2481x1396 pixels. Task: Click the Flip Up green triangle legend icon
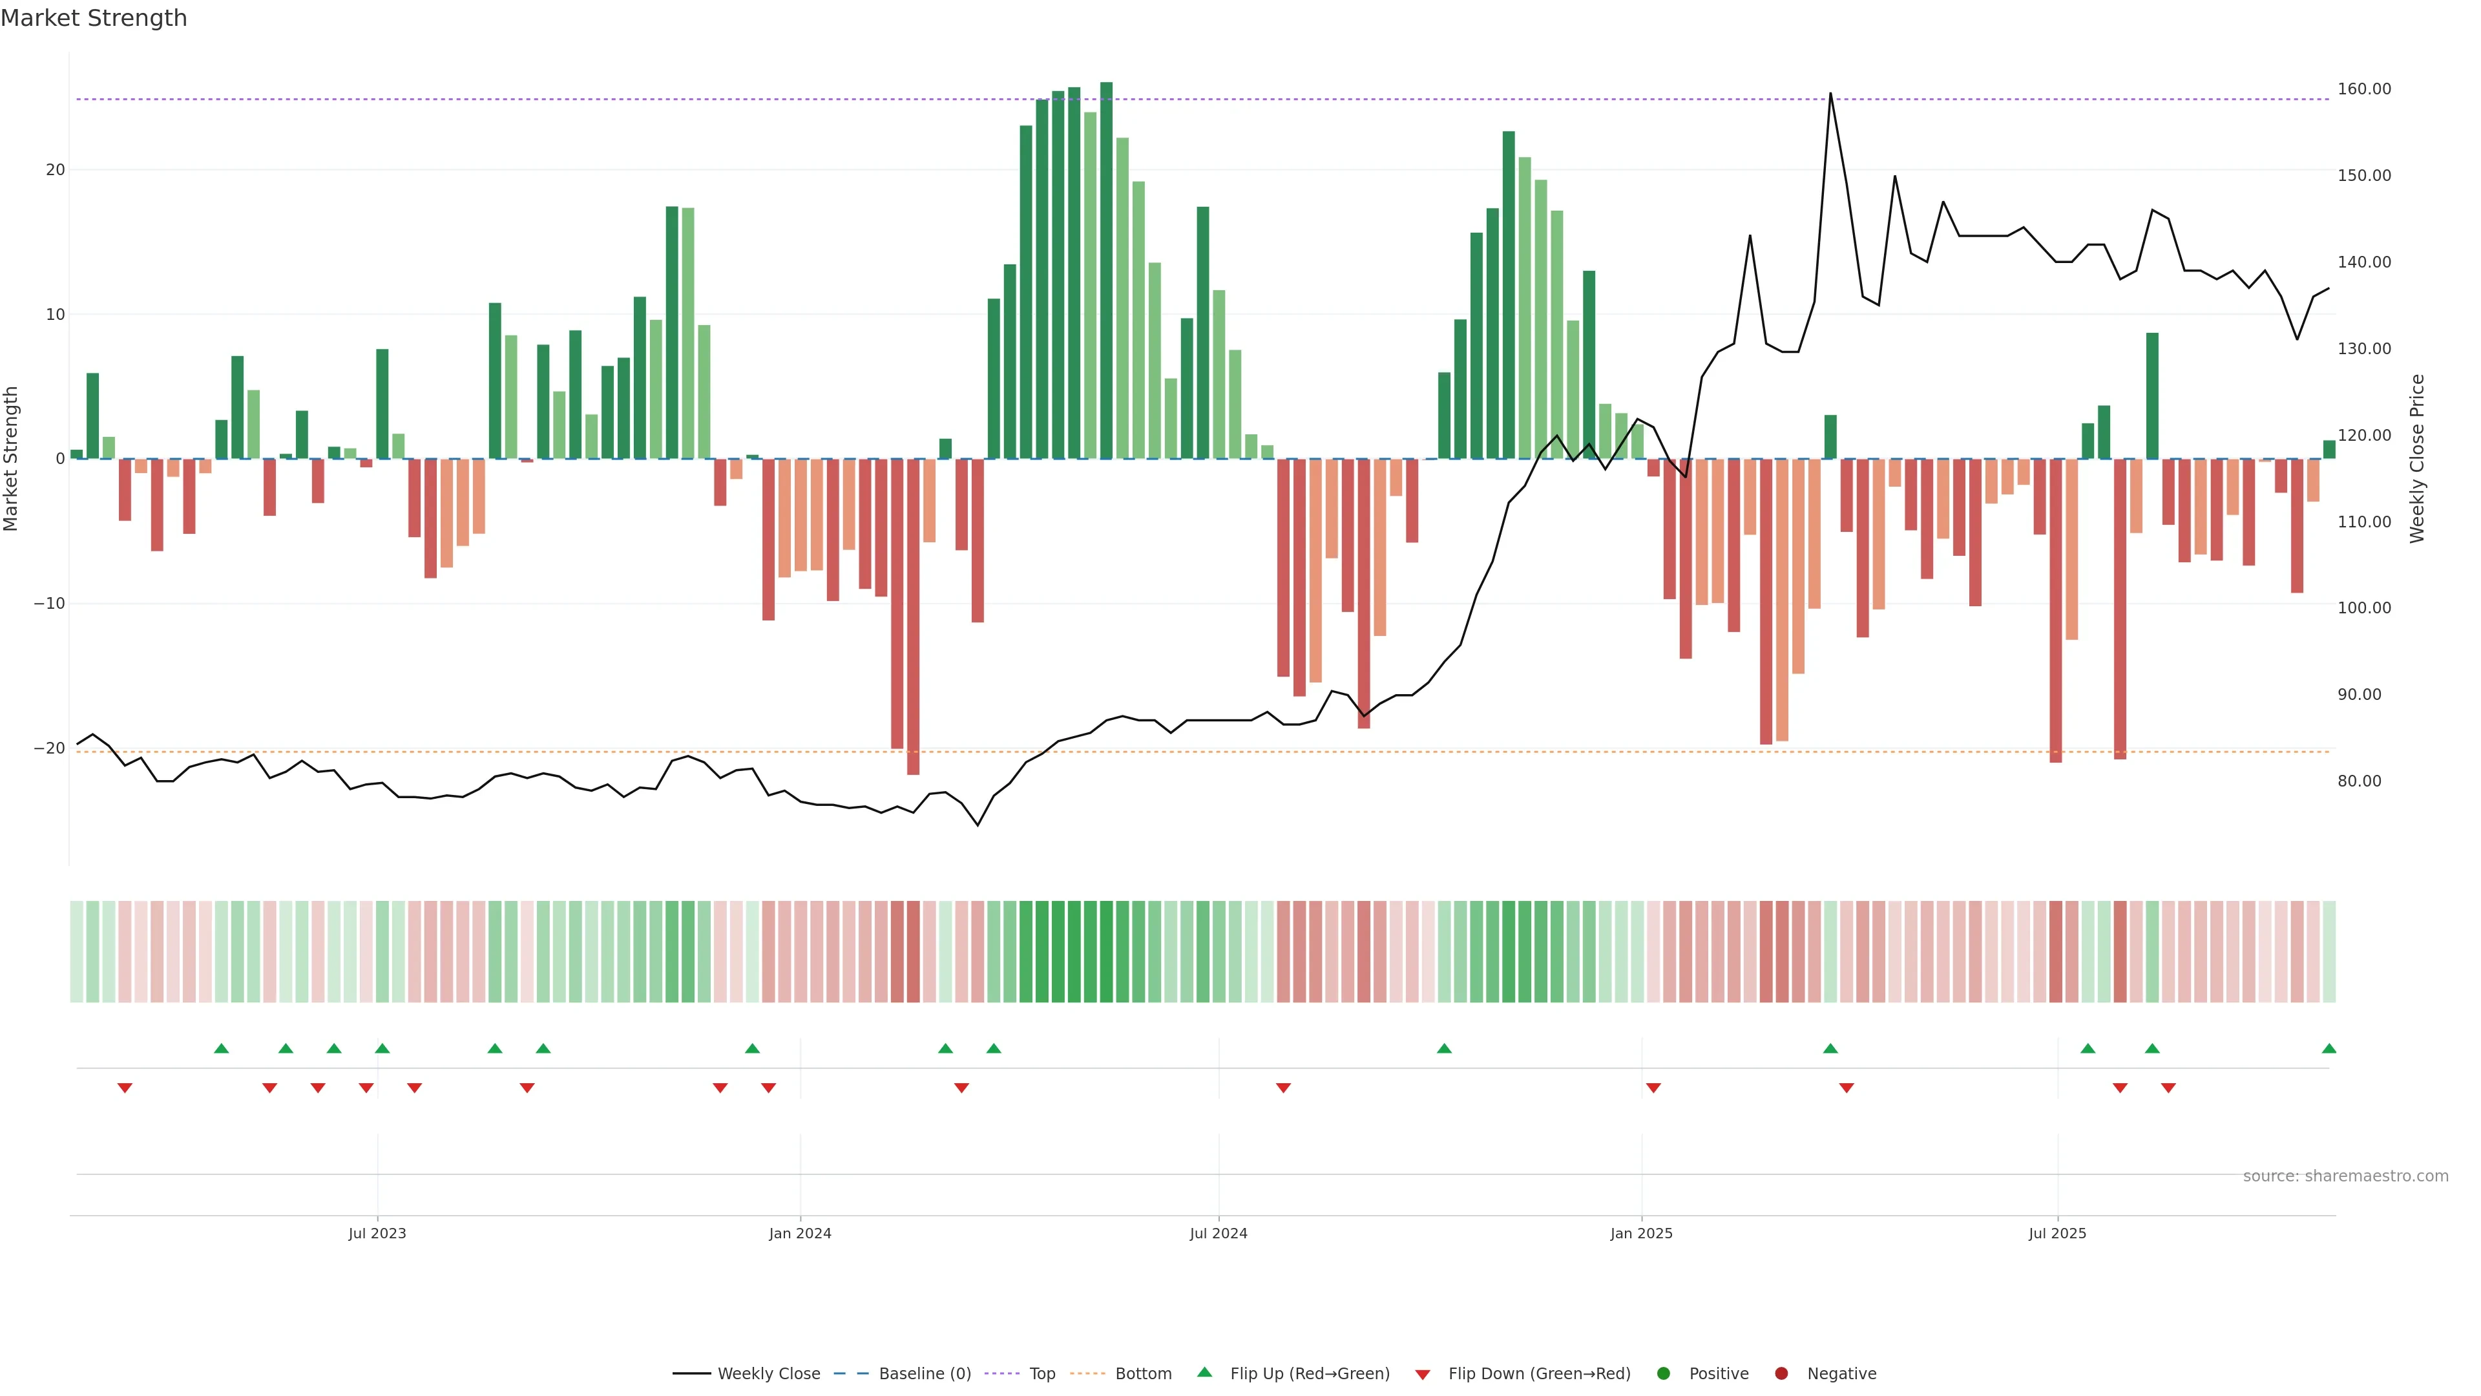pyautogui.click(x=1204, y=1372)
